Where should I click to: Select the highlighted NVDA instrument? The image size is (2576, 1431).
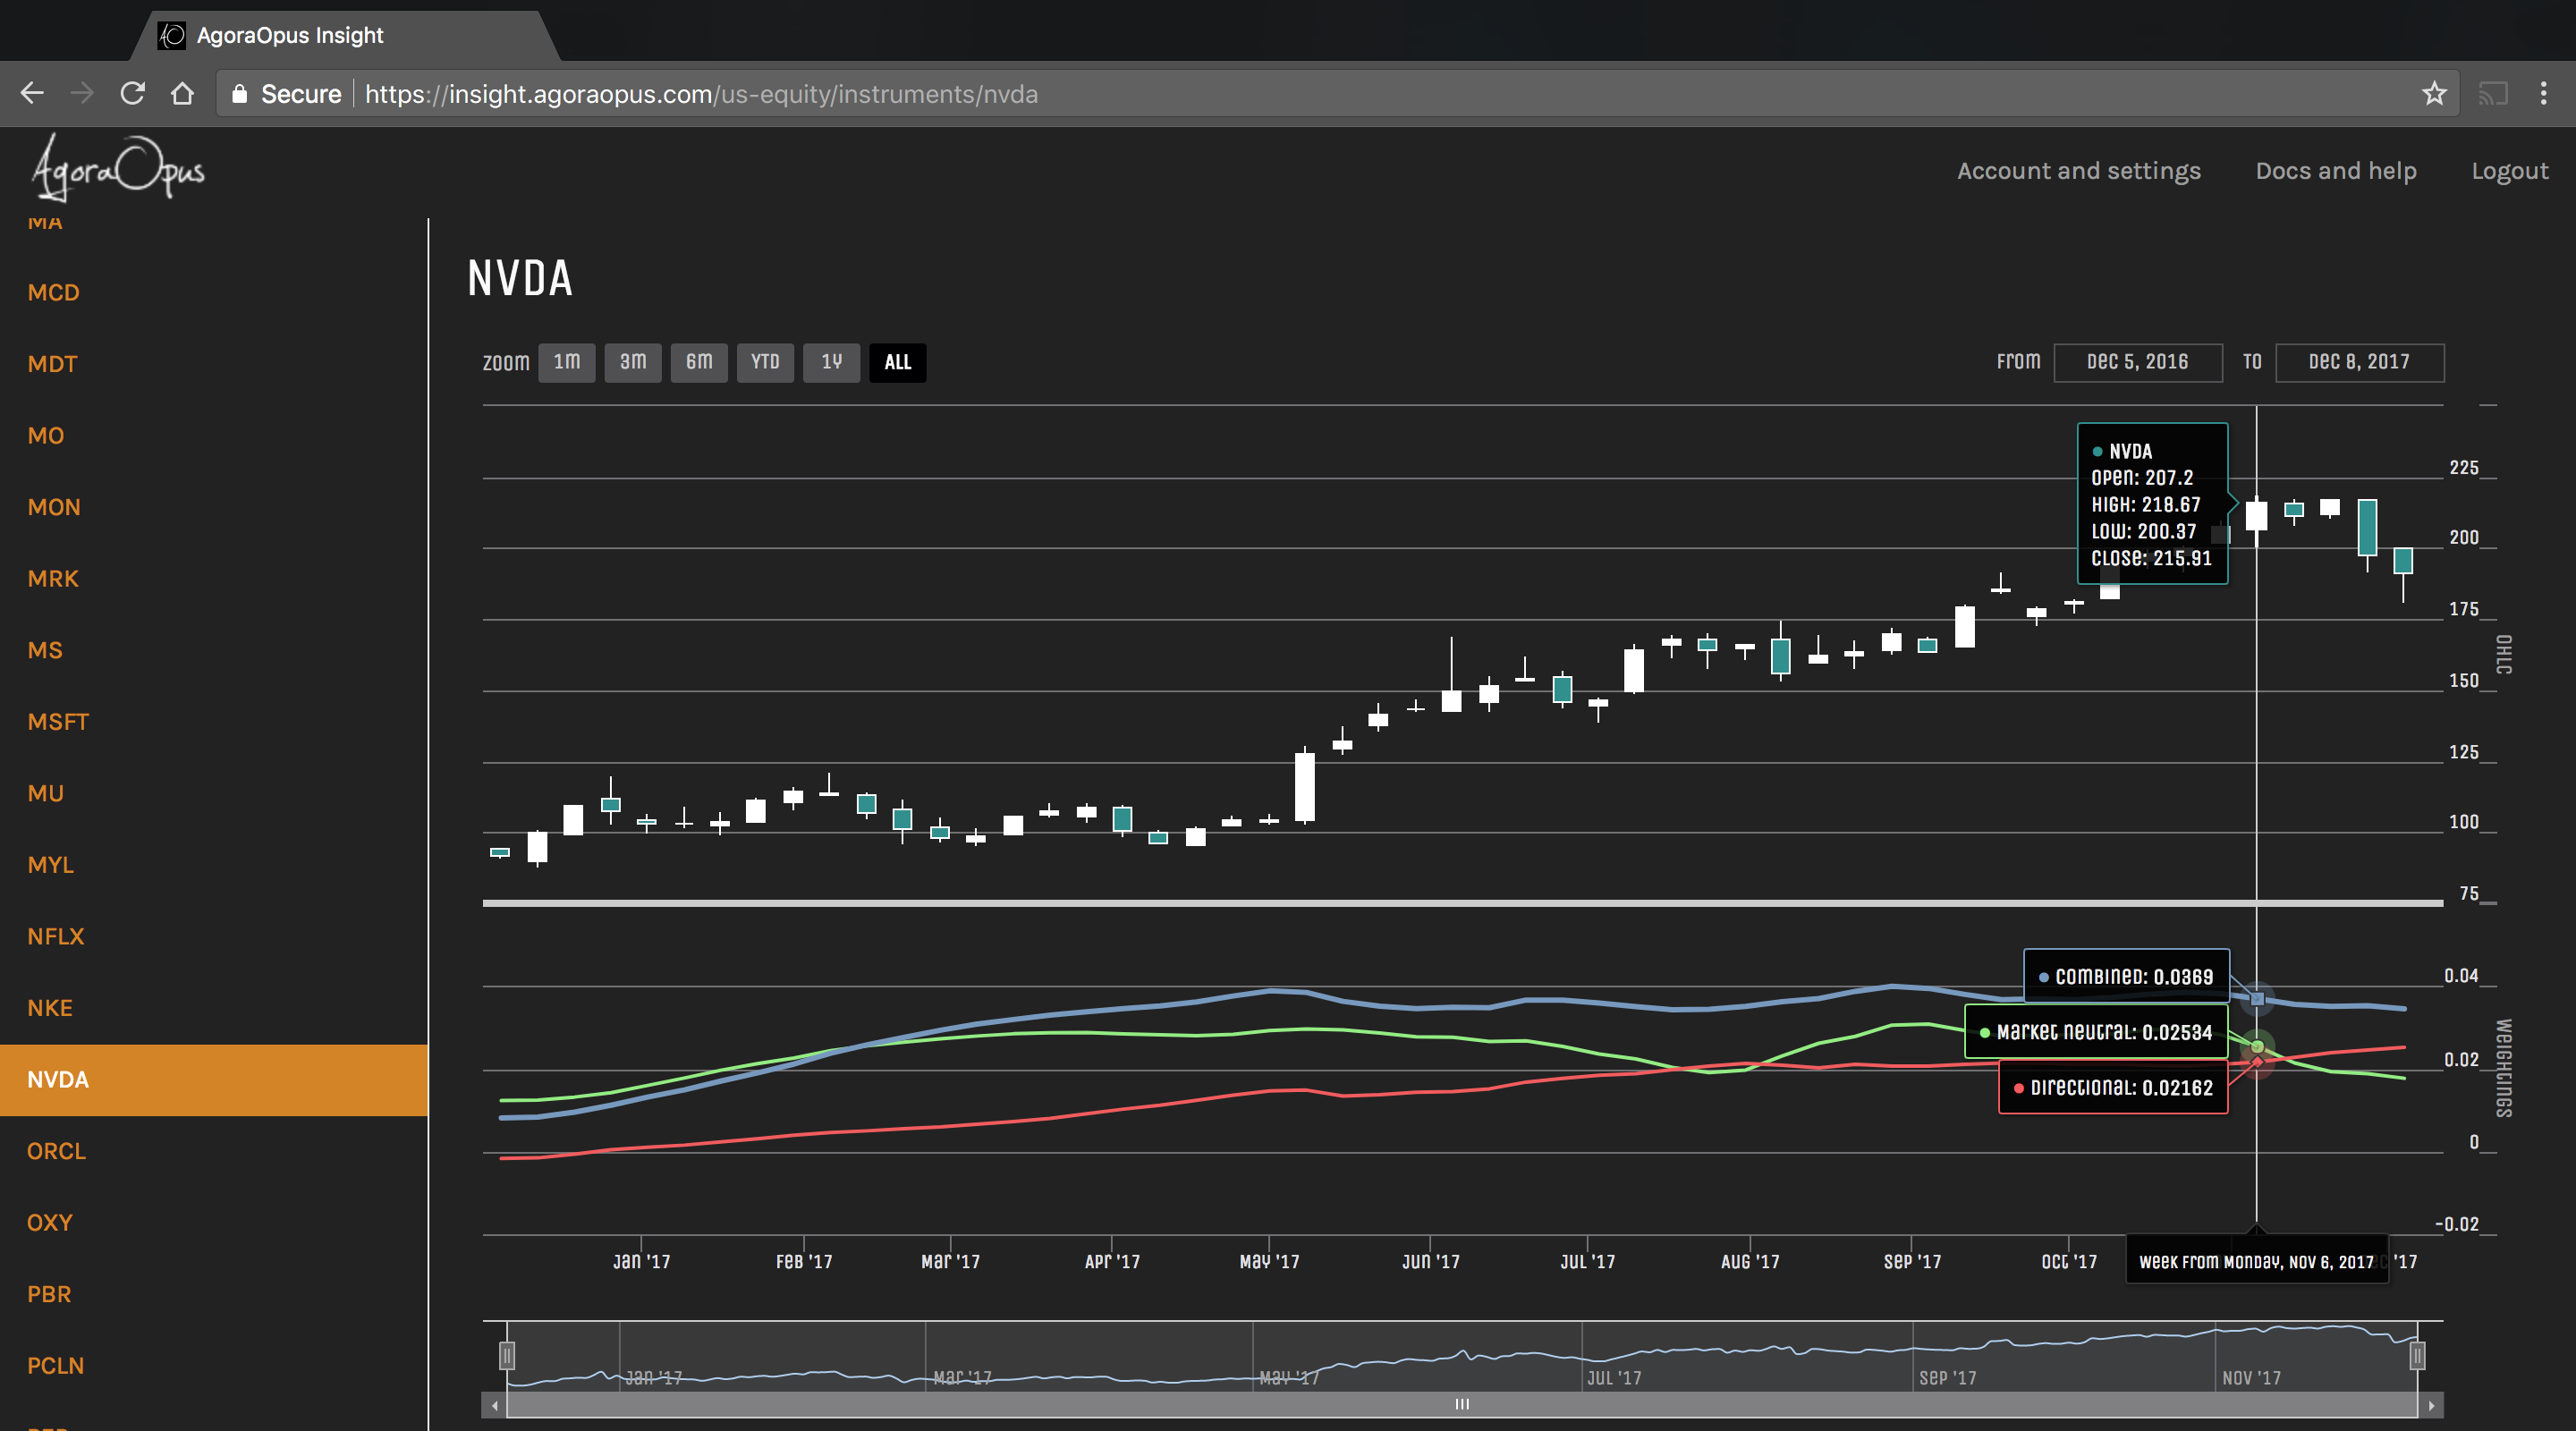(x=214, y=1079)
